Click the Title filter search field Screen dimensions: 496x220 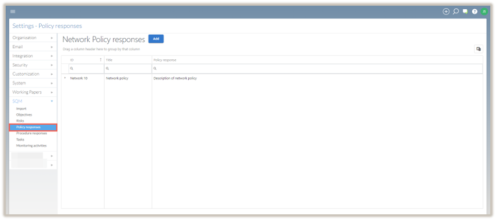click(128, 69)
